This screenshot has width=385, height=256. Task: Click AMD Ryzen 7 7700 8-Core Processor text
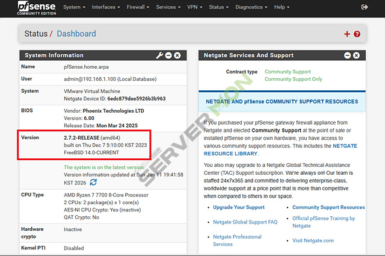tap(106, 195)
